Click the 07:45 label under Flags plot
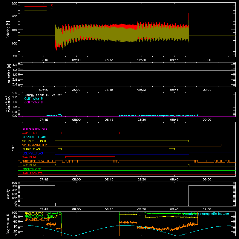 tap(44, 180)
